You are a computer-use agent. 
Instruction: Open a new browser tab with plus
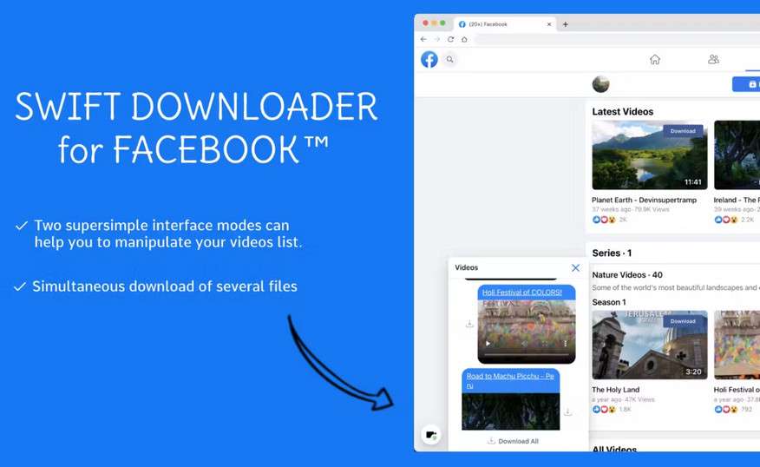[565, 24]
